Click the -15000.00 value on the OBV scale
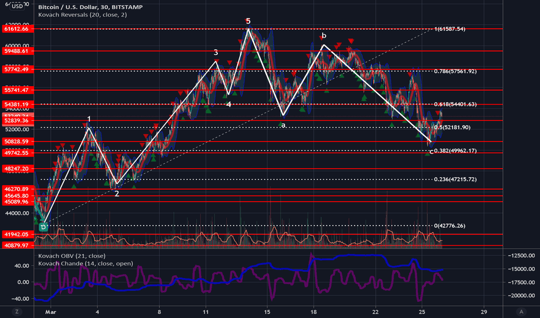This screenshot has width=540, height=318. point(521,269)
